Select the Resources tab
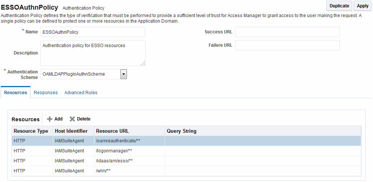The width and height of the screenshot is (373, 182). point(16,93)
